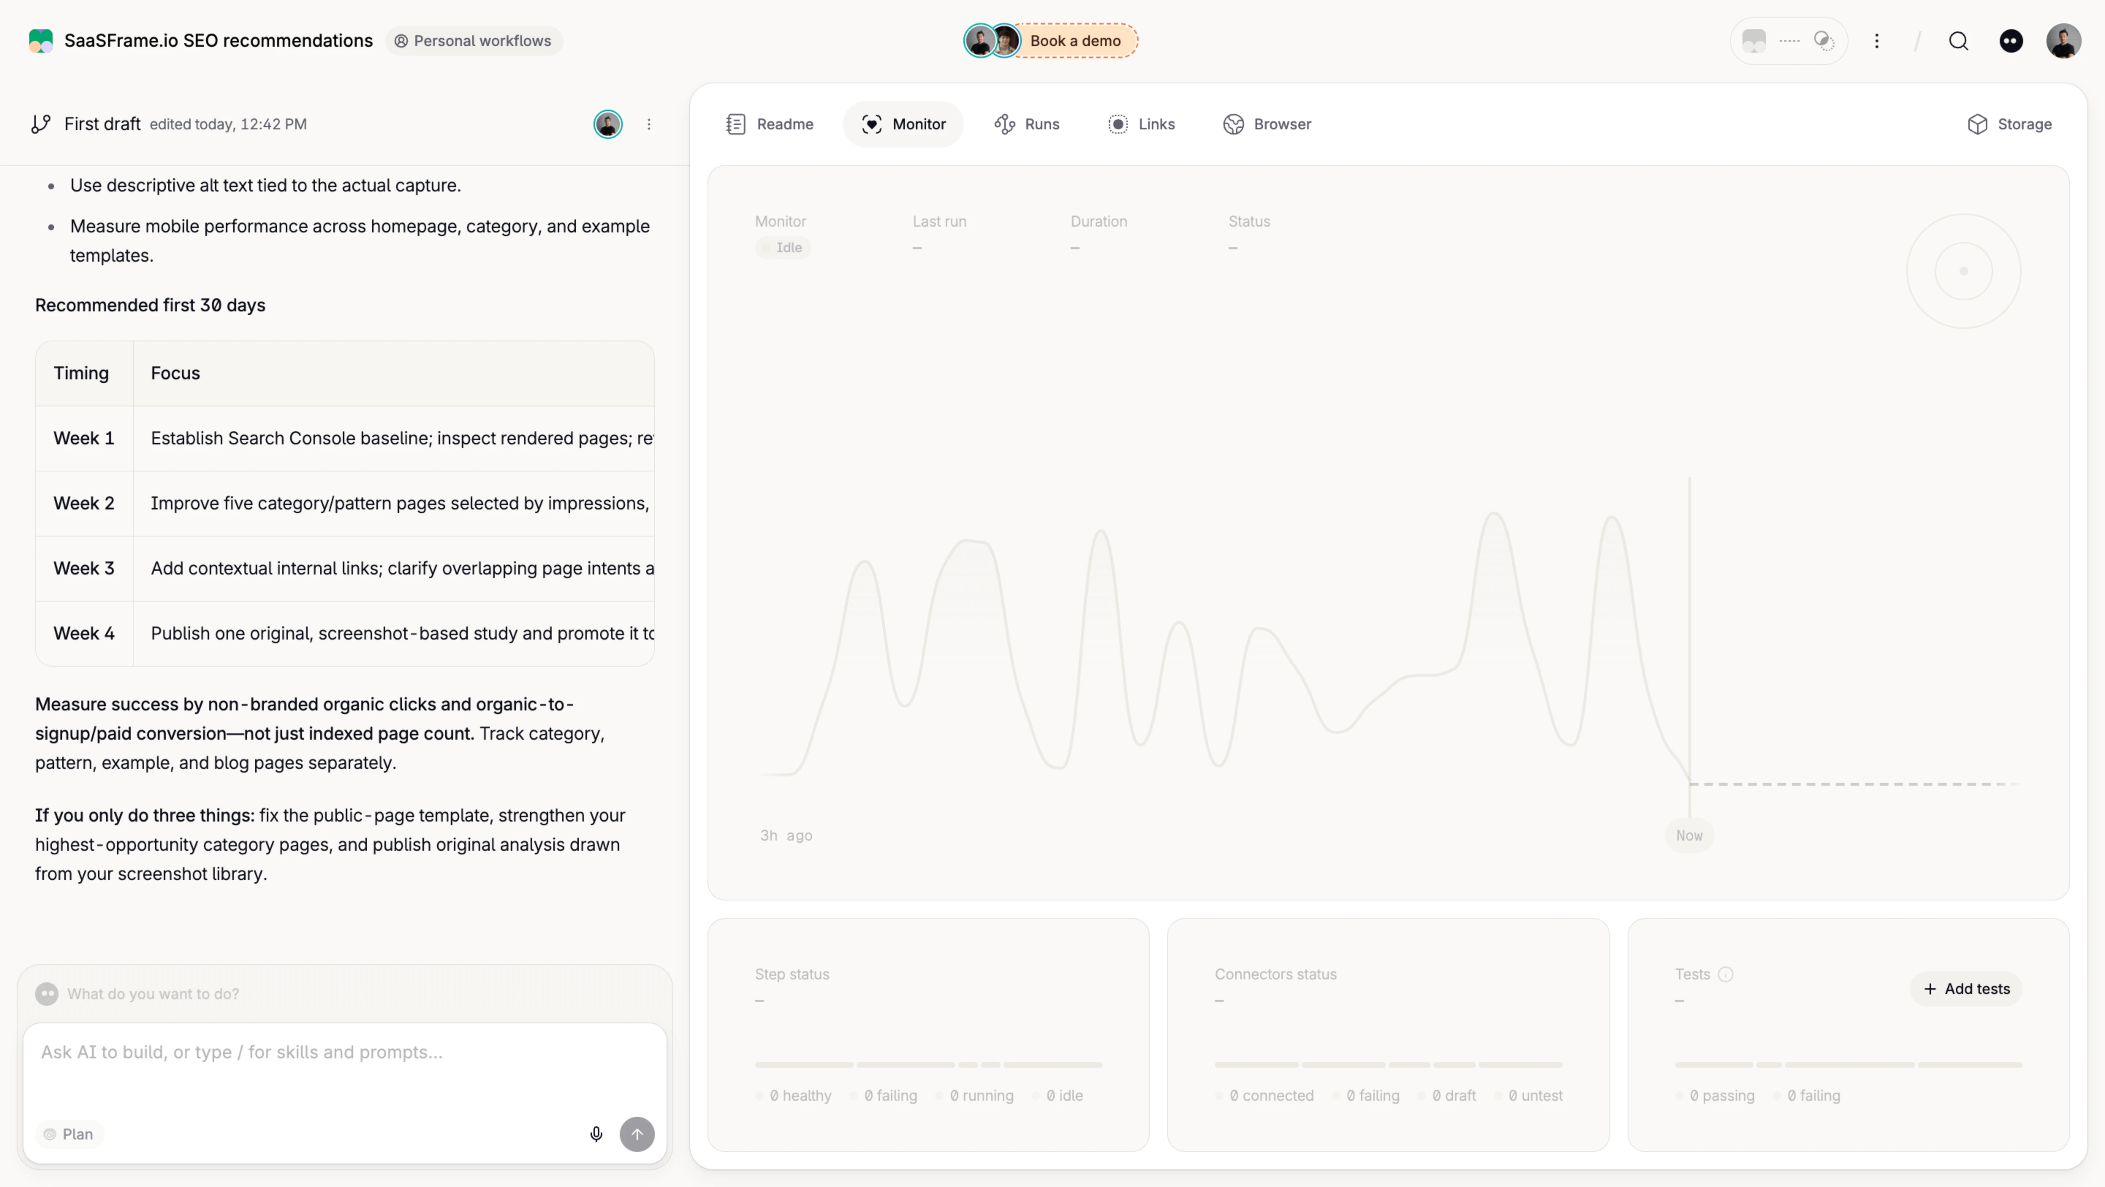Click the 0 connected connectors label
The height and width of the screenshot is (1187, 2105).
pos(1264,1096)
